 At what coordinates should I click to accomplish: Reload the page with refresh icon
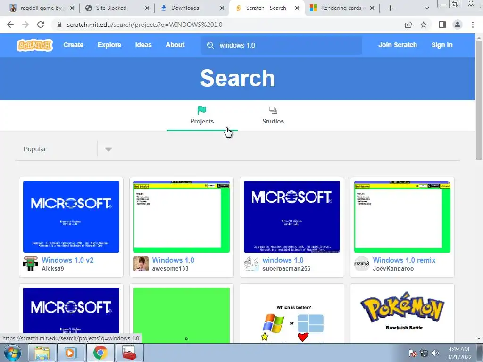click(41, 25)
